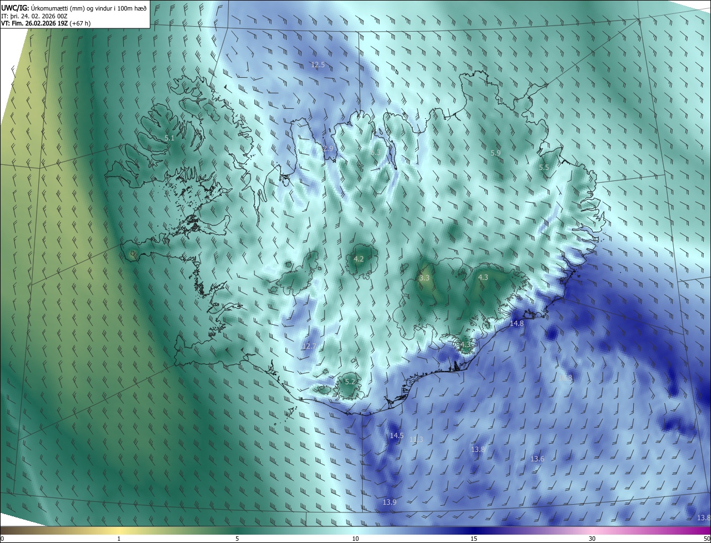Click the 5.5 value label
711x543 pixels.
[544, 167]
